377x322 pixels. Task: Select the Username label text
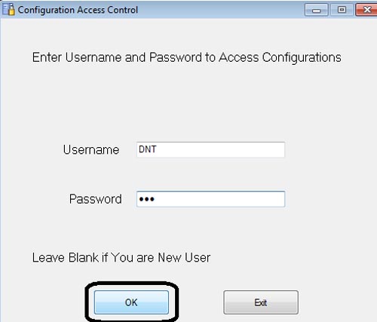pyautogui.click(x=91, y=150)
